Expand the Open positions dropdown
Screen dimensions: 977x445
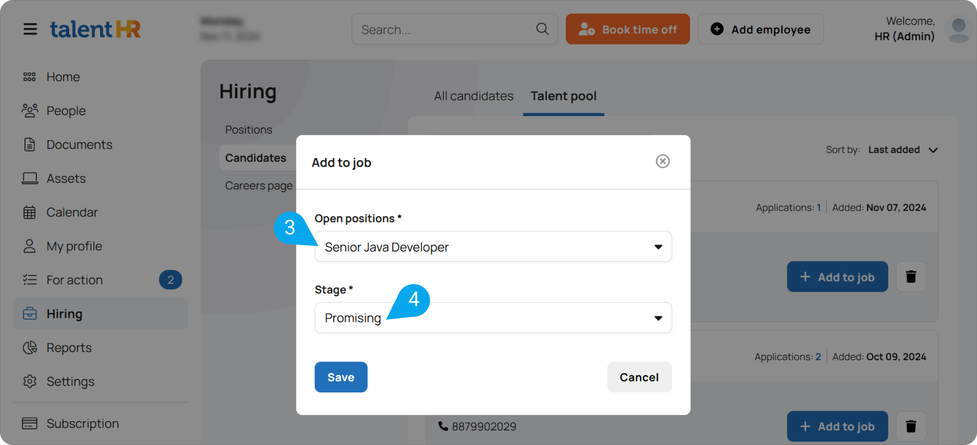pos(493,247)
